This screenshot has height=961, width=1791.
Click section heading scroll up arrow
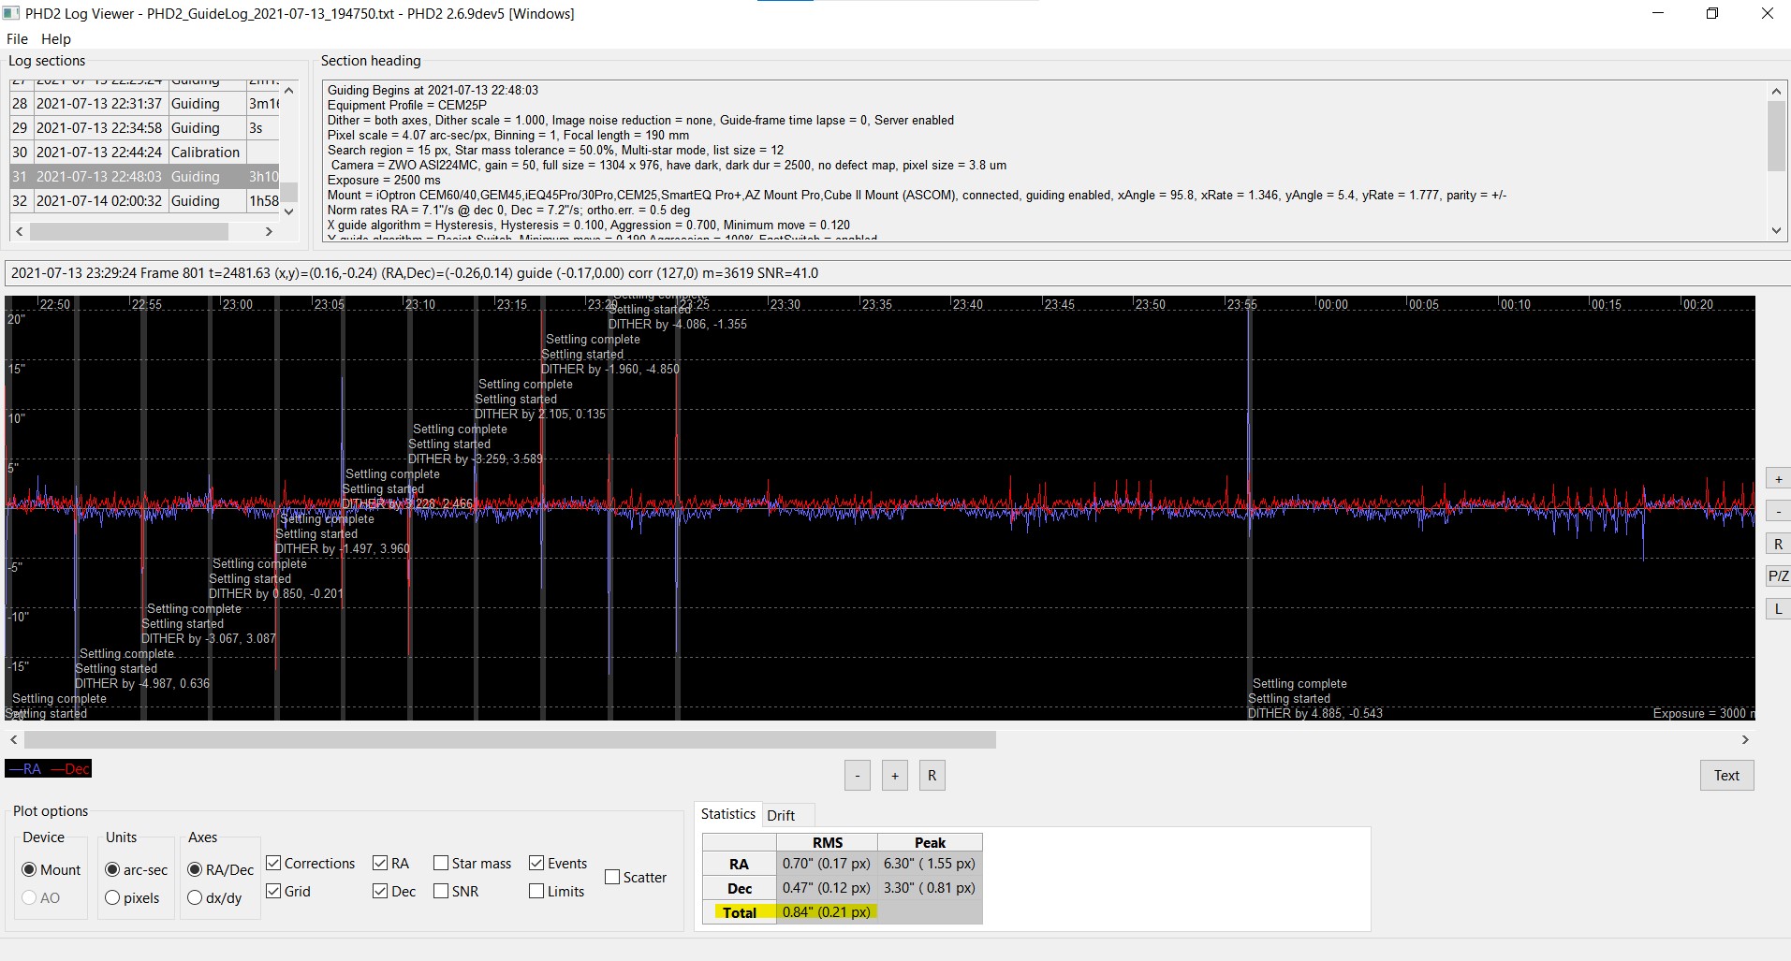click(1776, 91)
